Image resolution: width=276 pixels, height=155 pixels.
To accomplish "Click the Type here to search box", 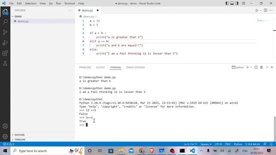I will 47,151.
